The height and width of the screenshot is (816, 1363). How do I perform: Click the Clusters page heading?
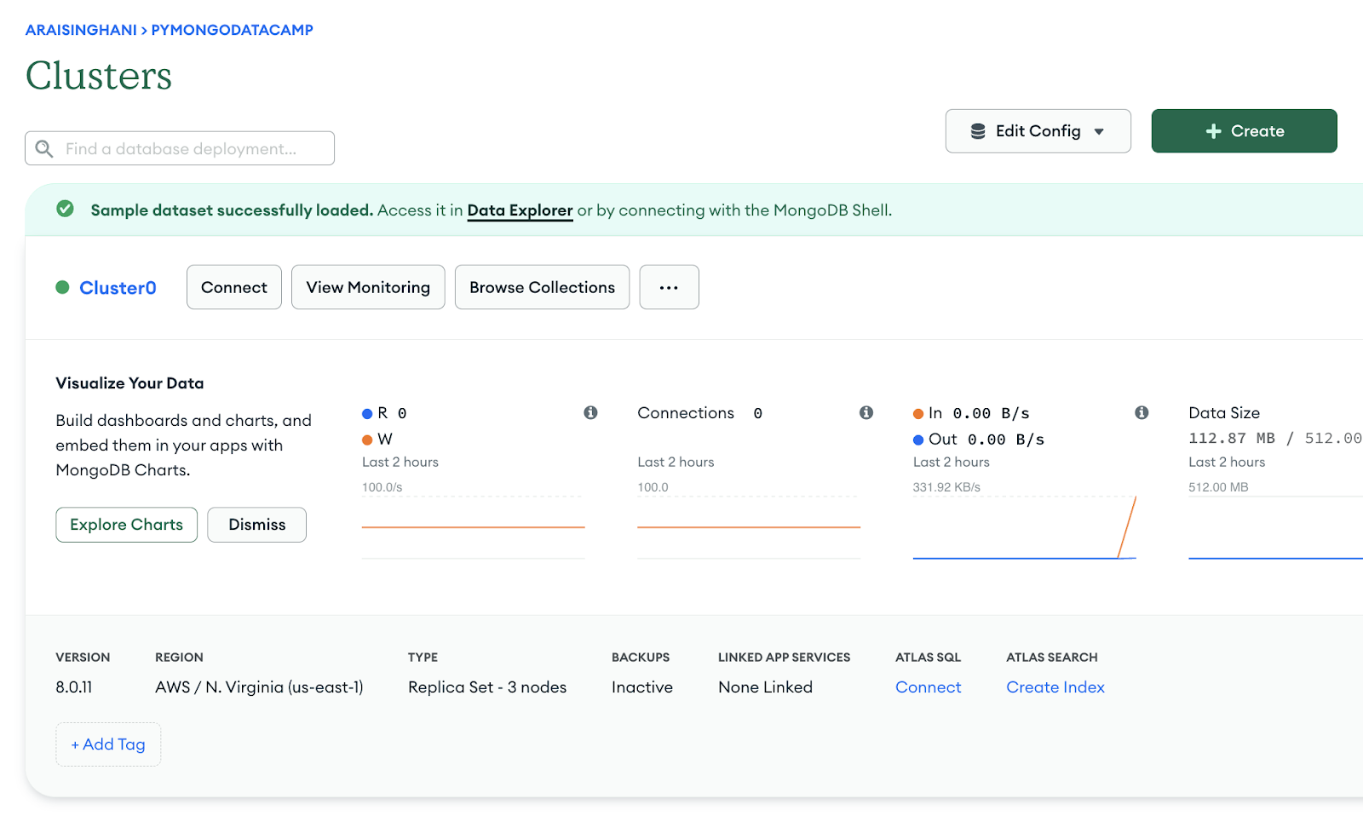[99, 76]
